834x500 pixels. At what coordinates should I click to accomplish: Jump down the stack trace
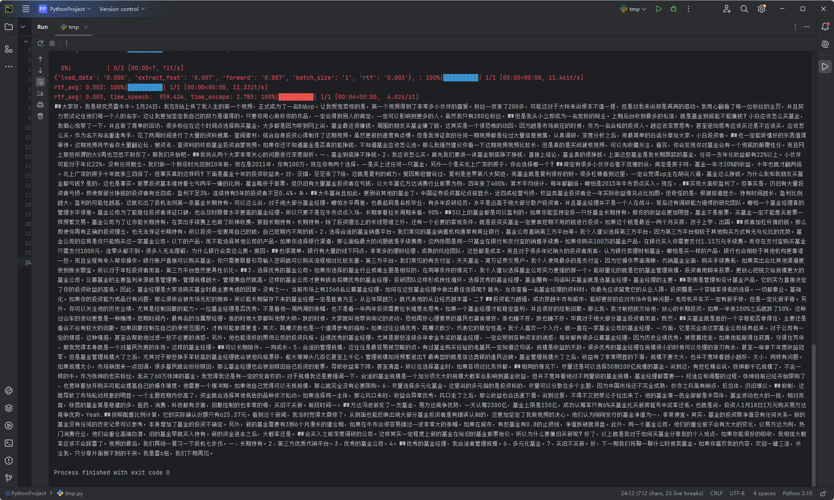[x=40, y=70]
